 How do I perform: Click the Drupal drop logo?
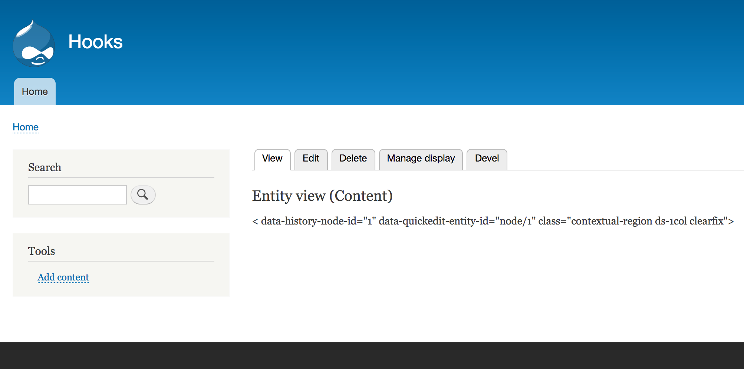[34, 44]
